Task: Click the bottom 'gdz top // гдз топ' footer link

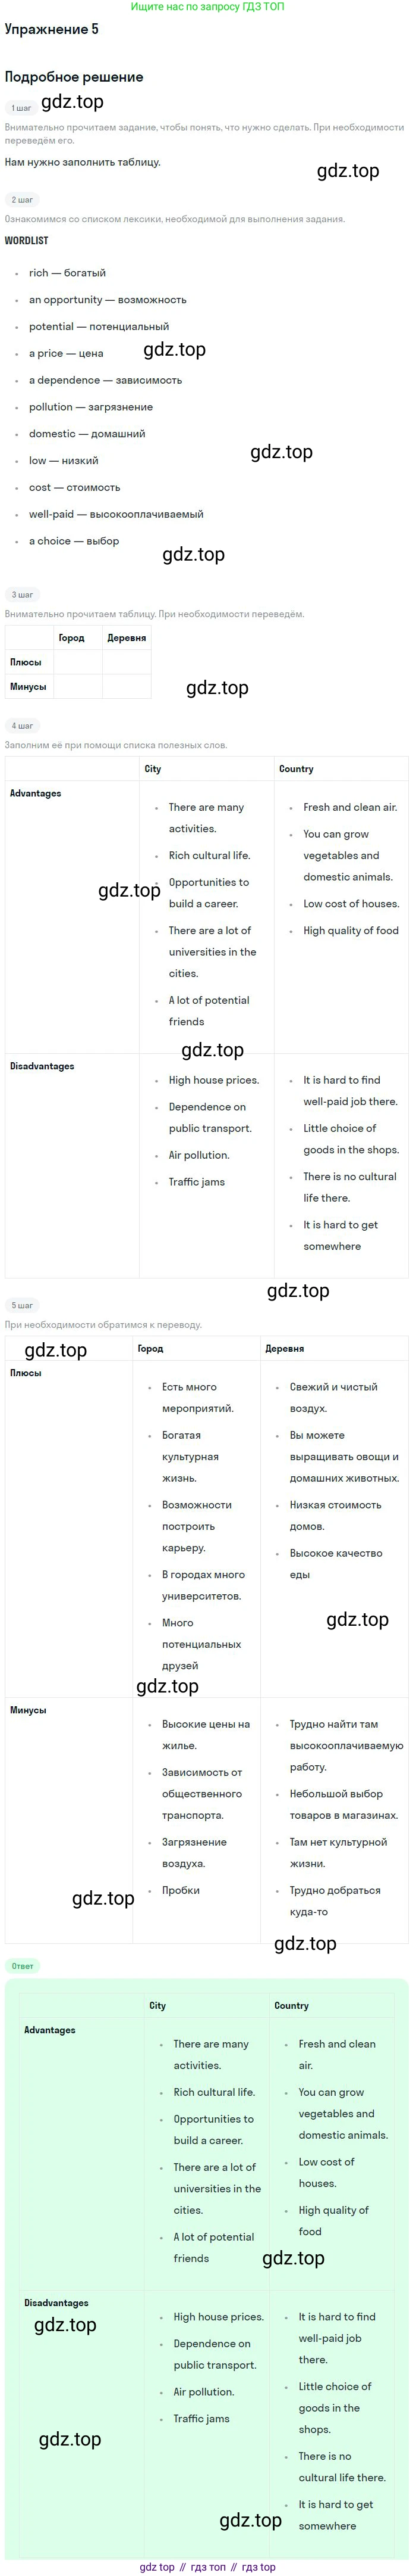Action: (x=207, y=2567)
